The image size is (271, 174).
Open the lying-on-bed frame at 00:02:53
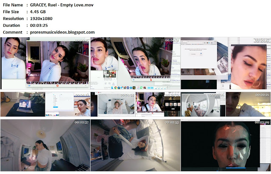pos(136,145)
